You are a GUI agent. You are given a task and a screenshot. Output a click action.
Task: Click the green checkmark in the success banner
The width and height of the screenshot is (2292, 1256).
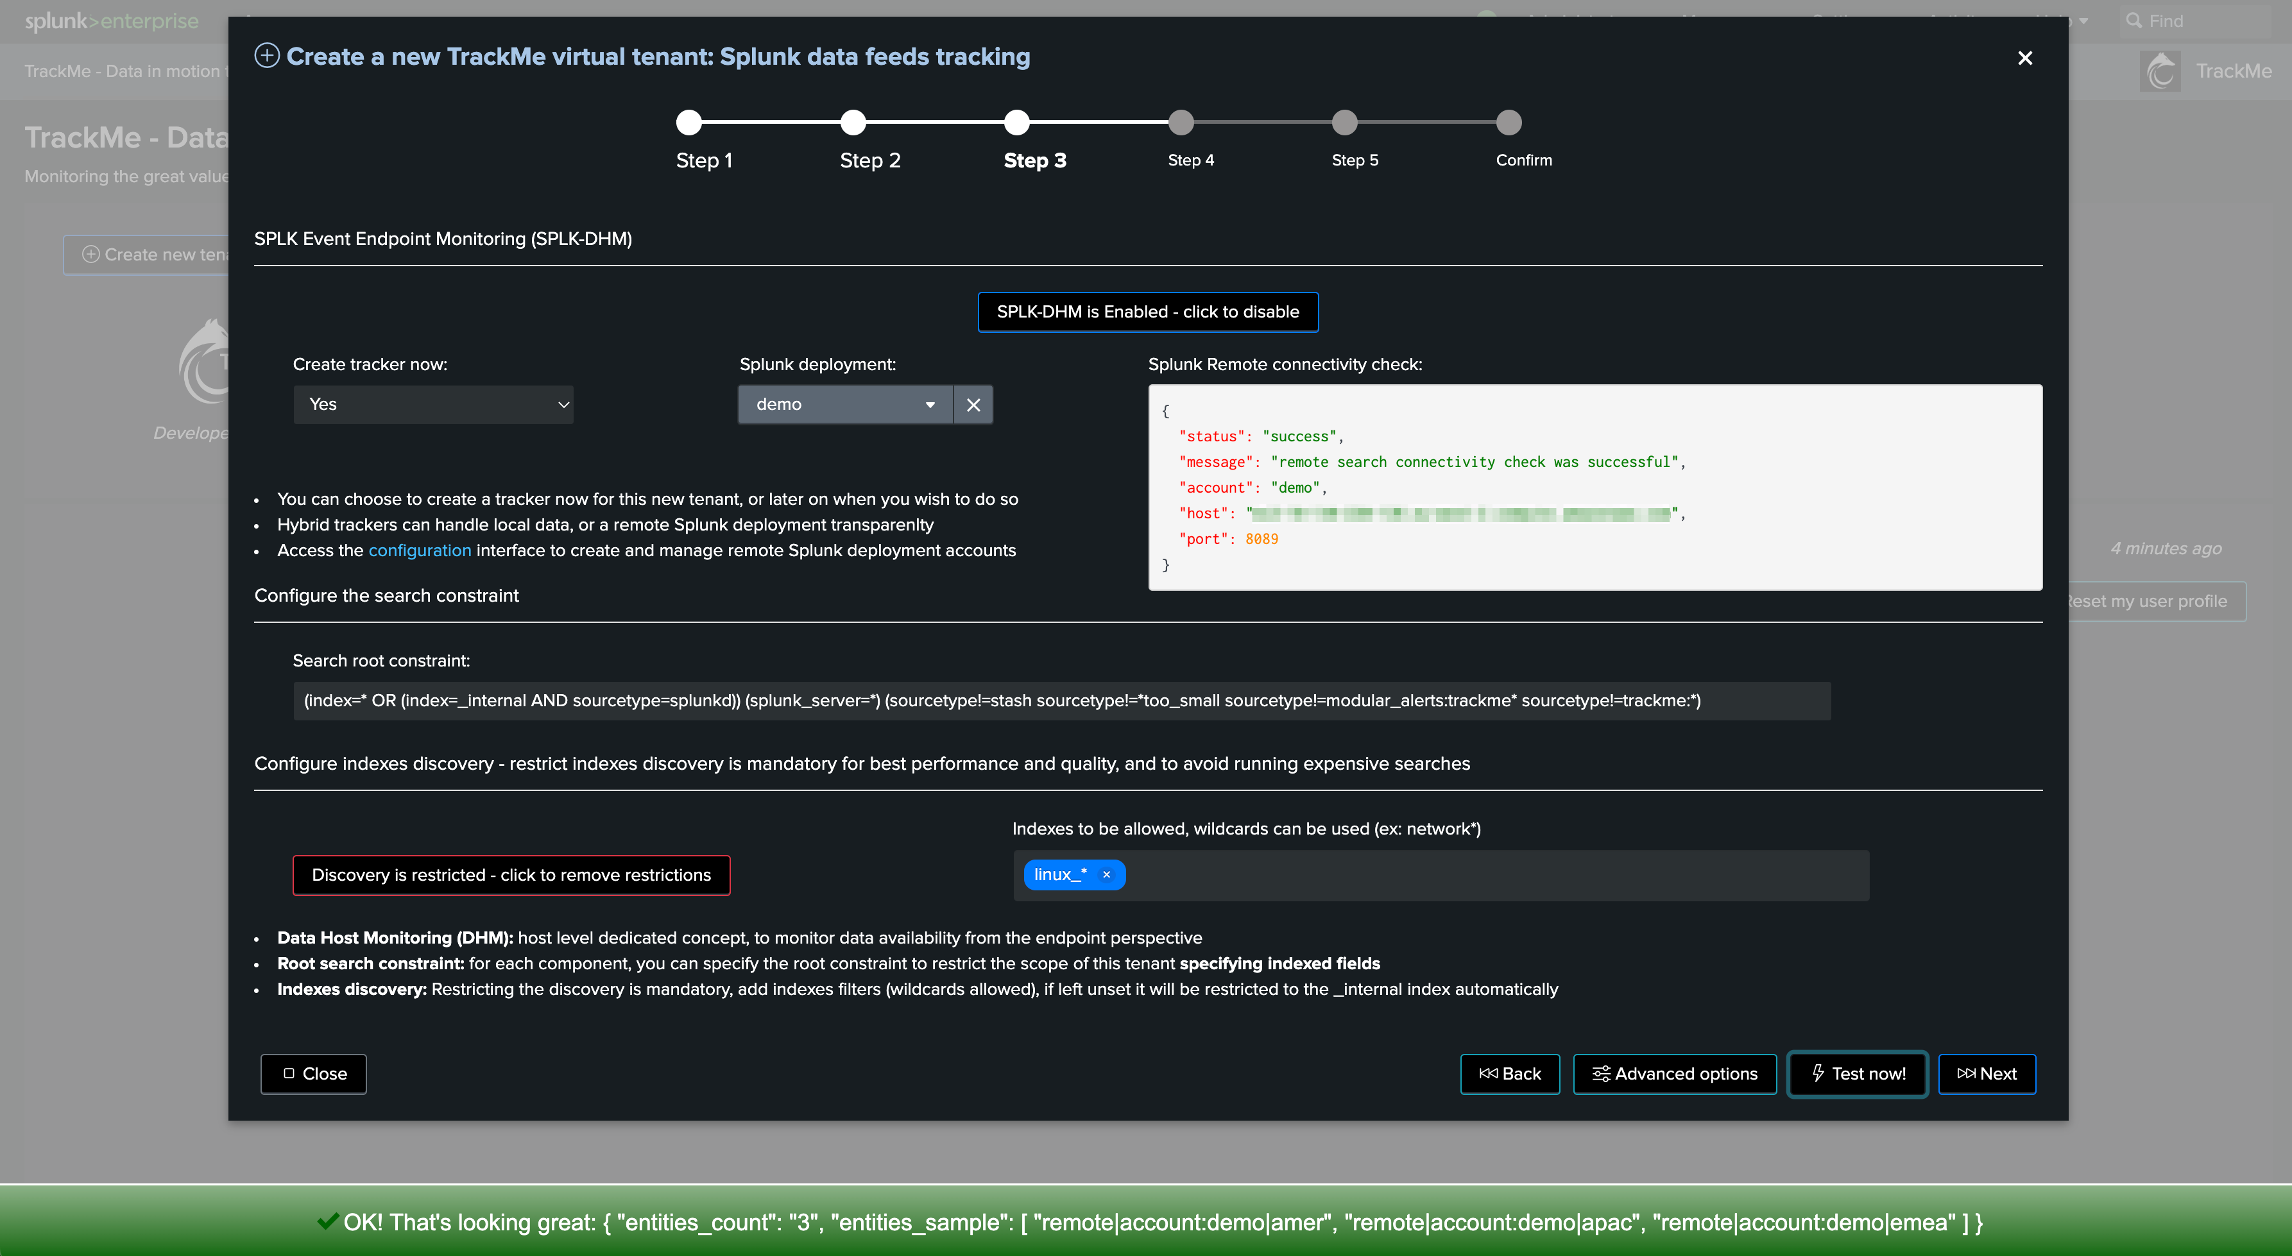(327, 1221)
